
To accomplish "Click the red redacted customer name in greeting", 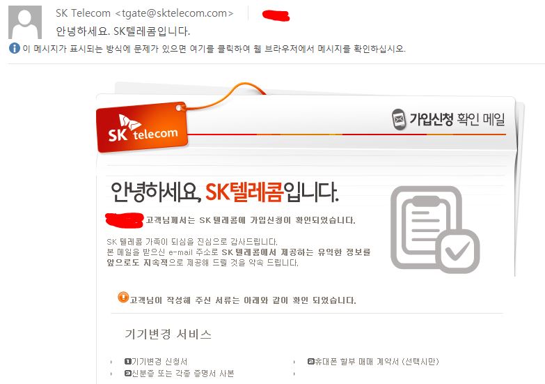I will click(x=125, y=220).
